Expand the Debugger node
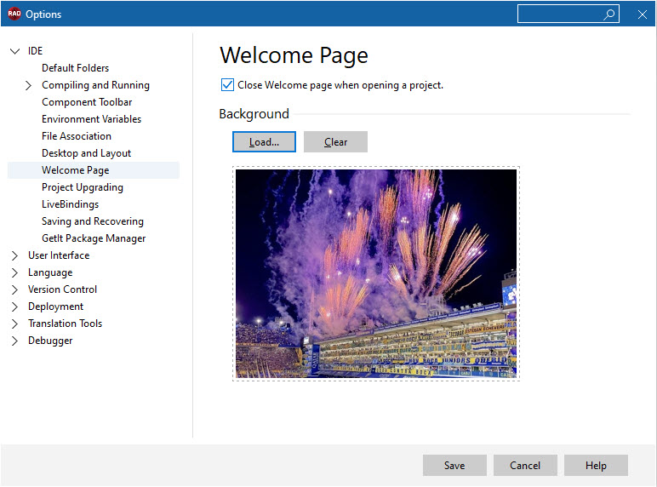Image resolution: width=657 pixels, height=487 pixels. tap(14, 341)
